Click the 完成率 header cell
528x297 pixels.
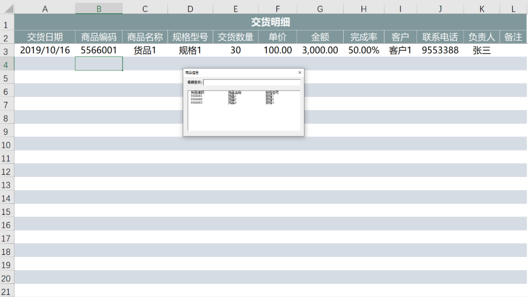coord(364,37)
